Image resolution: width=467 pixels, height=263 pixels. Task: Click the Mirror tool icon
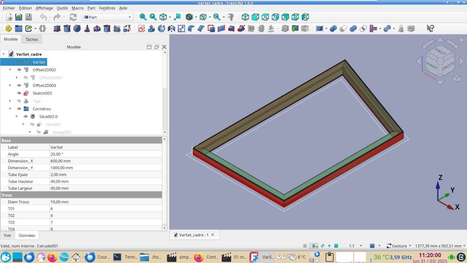171,28
